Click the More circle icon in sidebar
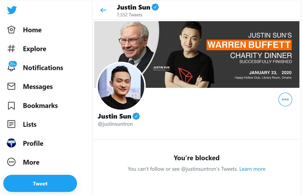The image size is (302, 195). coord(11,162)
